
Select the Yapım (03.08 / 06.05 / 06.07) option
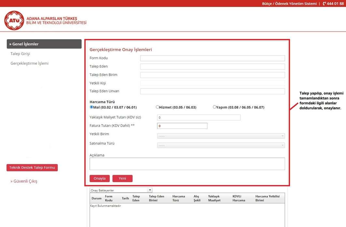point(214,107)
